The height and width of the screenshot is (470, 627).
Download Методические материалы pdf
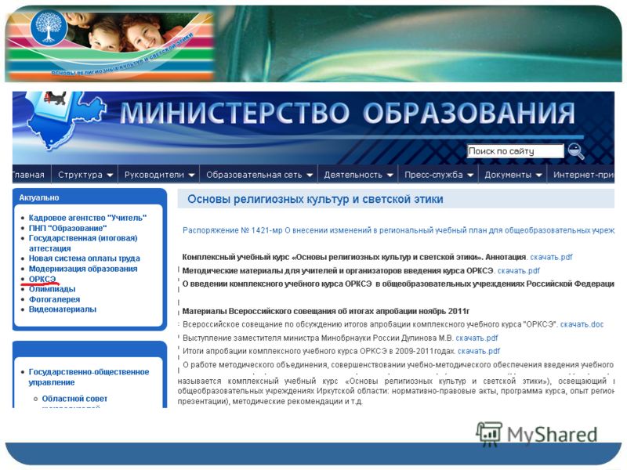point(518,270)
